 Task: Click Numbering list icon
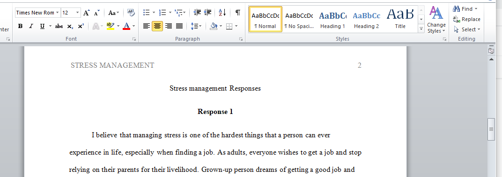pos(162,13)
